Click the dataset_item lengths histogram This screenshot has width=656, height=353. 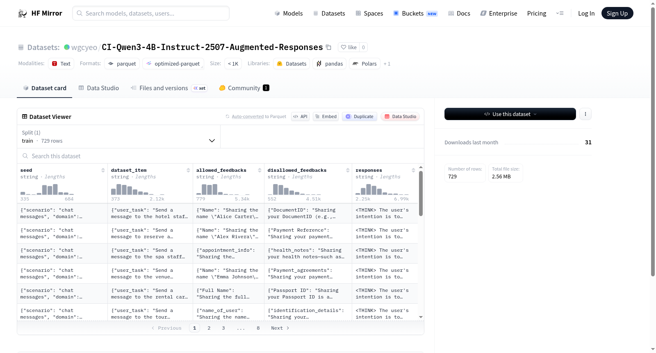coord(138,189)
